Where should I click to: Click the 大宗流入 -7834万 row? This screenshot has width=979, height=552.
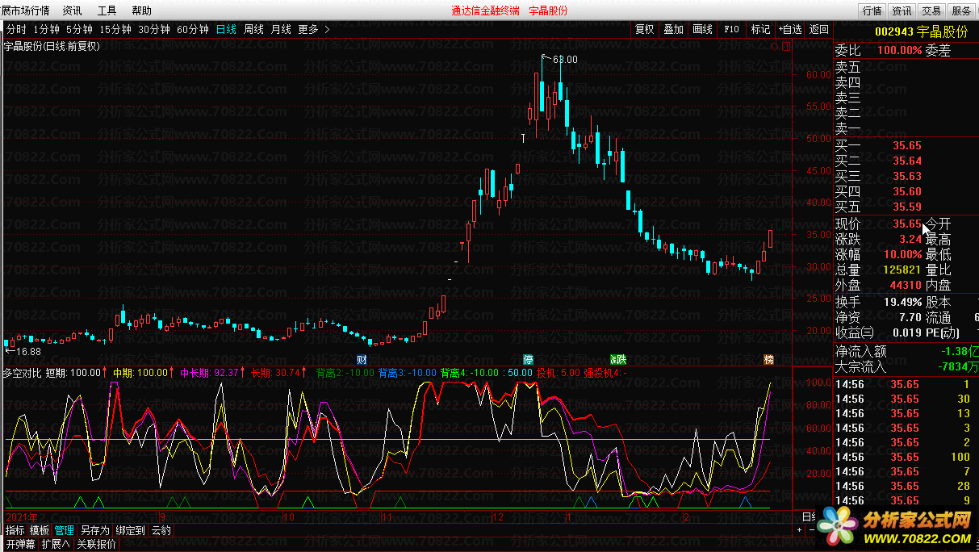(906, 366)
